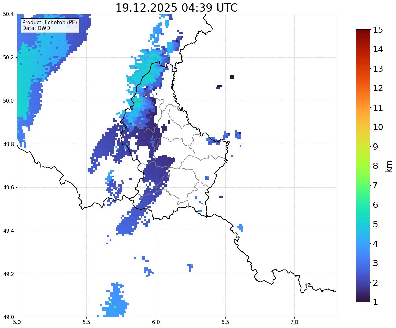
Task: Click the colorbar tick label '5'
Action: [375, 224]
